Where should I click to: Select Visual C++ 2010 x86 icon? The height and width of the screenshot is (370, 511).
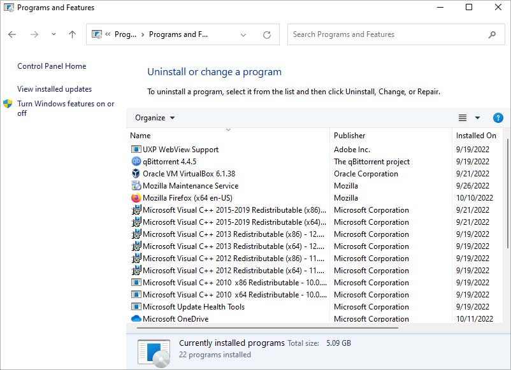[136, 282]
